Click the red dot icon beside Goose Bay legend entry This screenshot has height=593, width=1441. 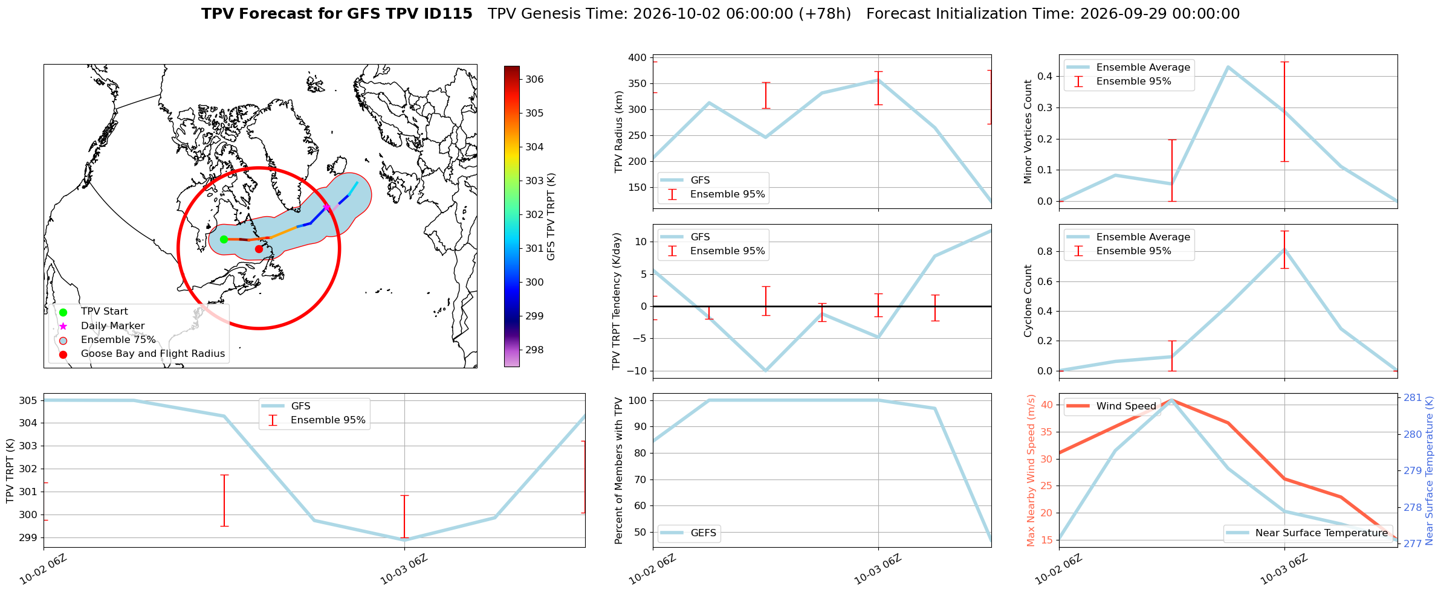tap(63, 354)
